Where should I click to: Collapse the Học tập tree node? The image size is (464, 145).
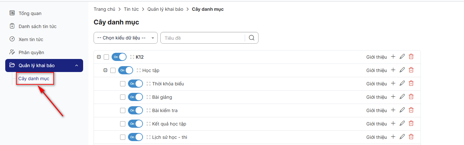coord(105,70)
